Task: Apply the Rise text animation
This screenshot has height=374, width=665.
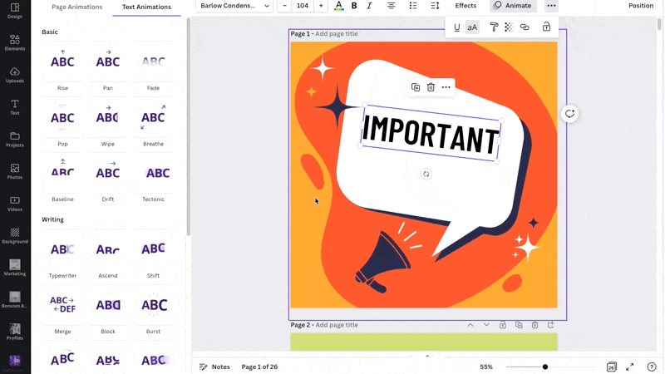Action: pos(63,67)
